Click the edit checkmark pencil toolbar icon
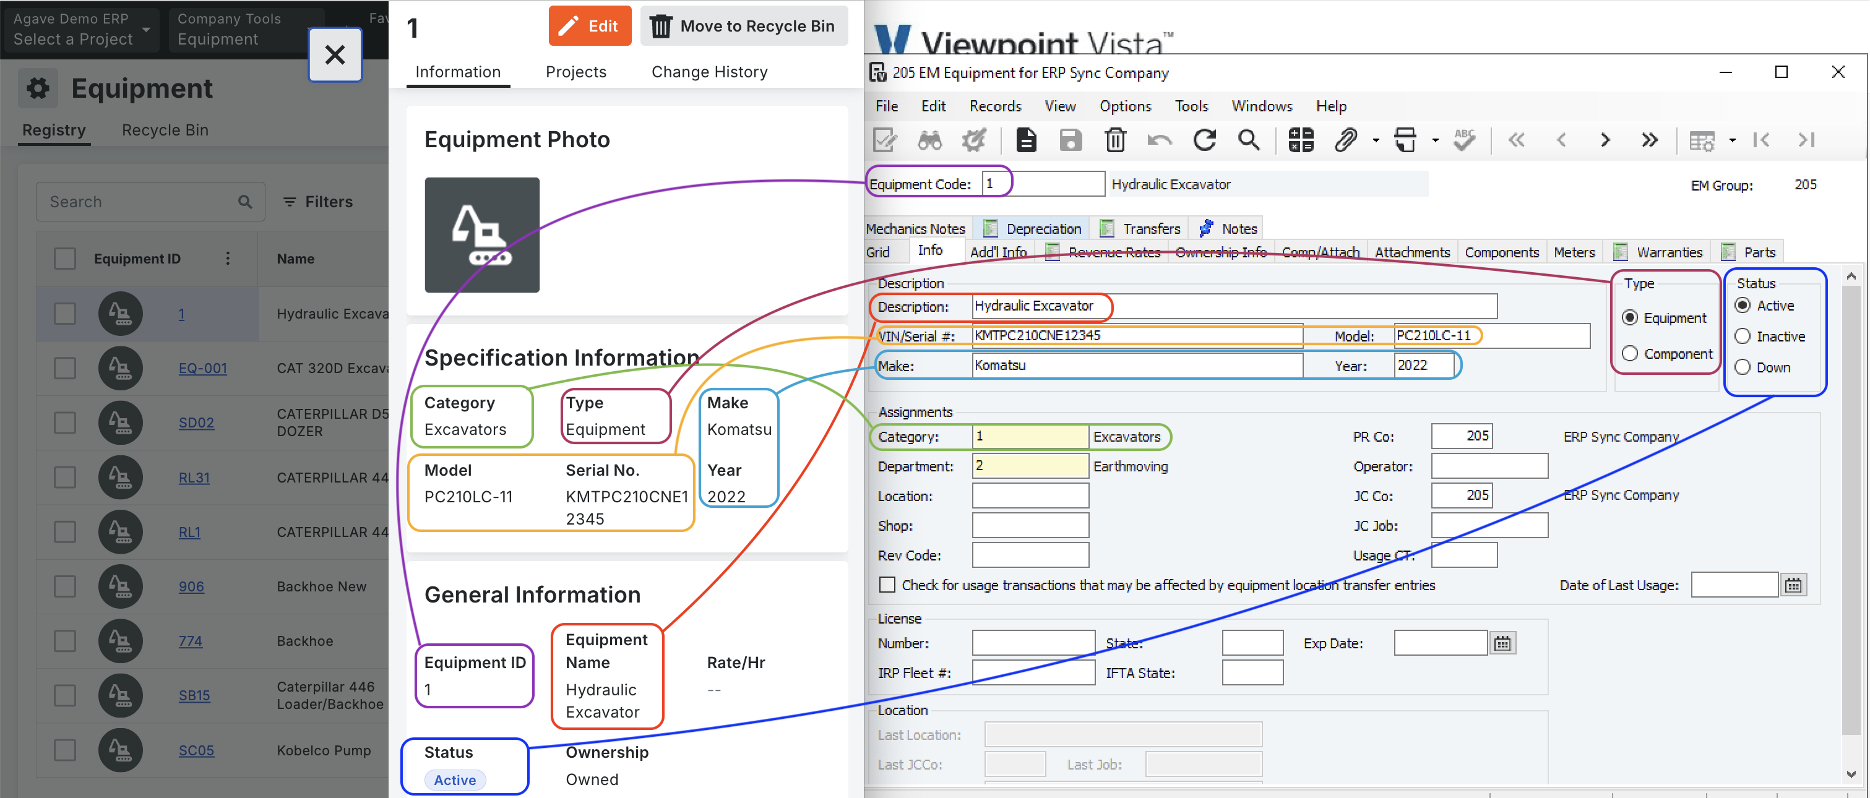Viewport: 1870px width, 798px height. 885,140
